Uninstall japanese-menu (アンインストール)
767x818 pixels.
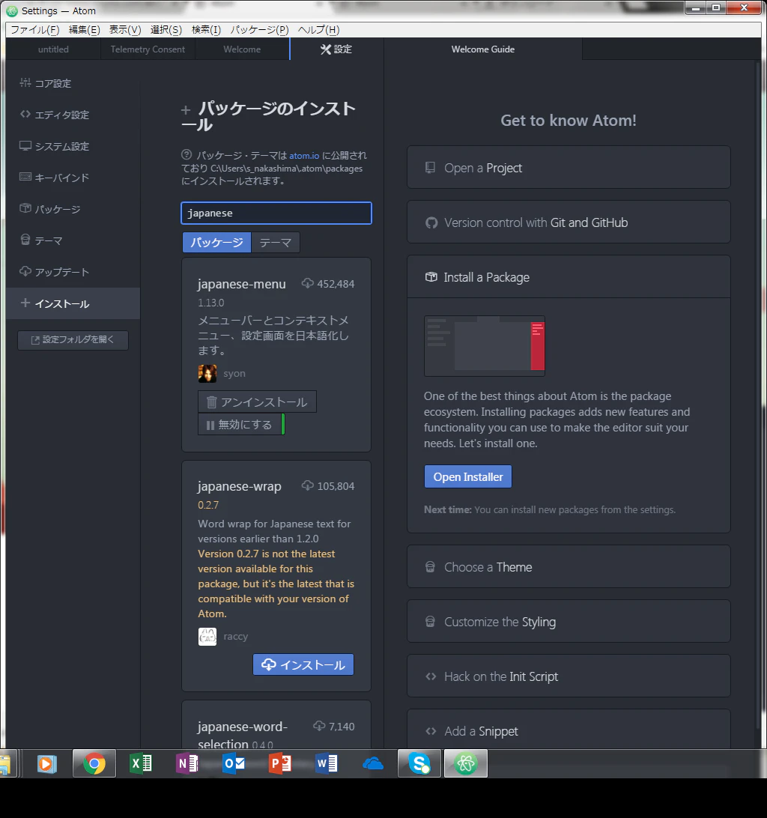pos(257,402)
